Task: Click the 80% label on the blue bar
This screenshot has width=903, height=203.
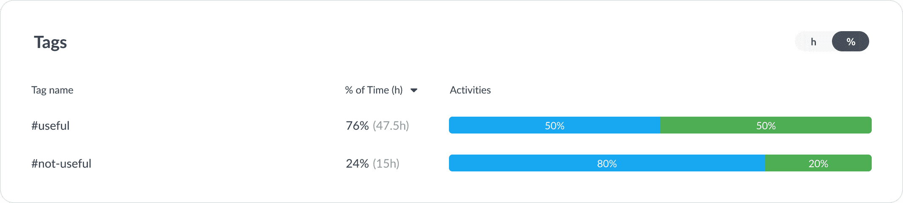Action: 607,163
